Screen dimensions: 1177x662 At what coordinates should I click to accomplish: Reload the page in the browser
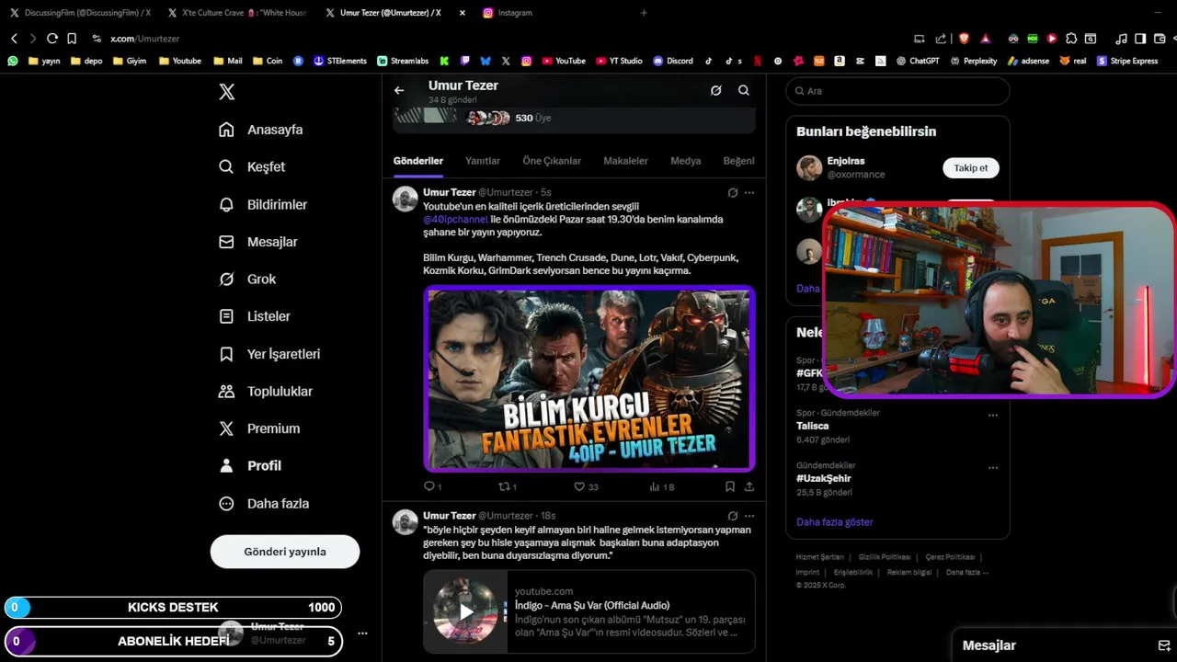coord(51,39)
